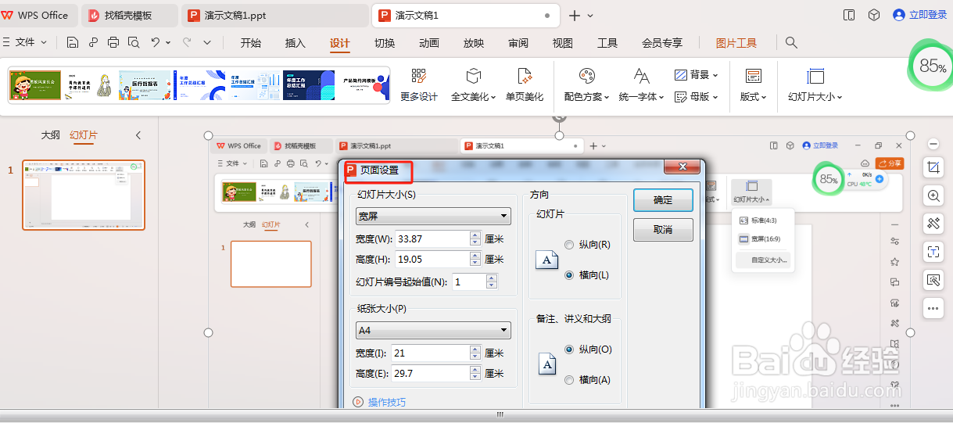This screenshot has width=953, height=423.
Task: Click the Save icon in quick access toolbar
Action: [73, 43]
